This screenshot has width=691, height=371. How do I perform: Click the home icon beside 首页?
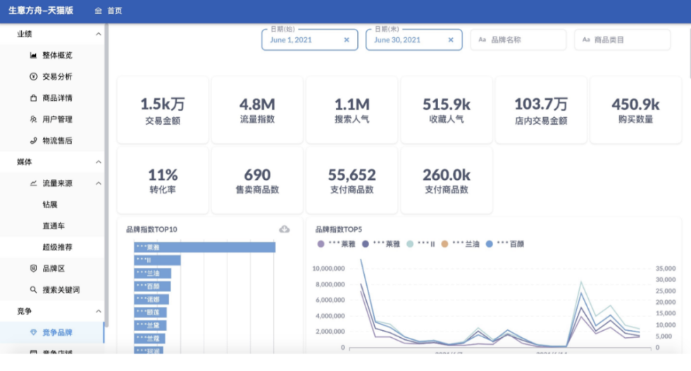click(98, 11)
